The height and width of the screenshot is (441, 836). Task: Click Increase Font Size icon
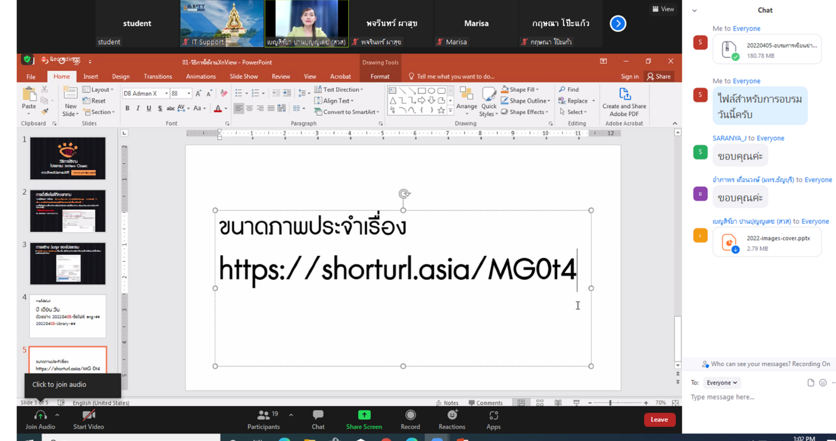point(198,93)
